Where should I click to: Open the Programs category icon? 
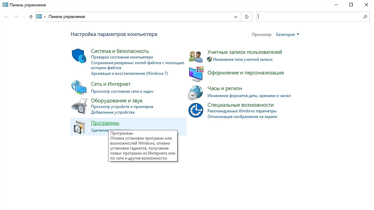click(x=79, y=127)
